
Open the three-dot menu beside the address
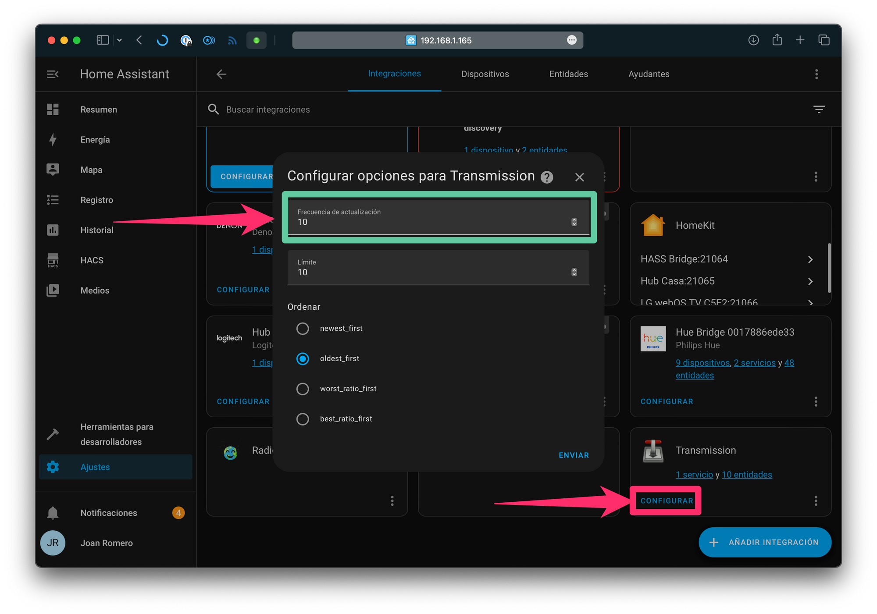572,40
